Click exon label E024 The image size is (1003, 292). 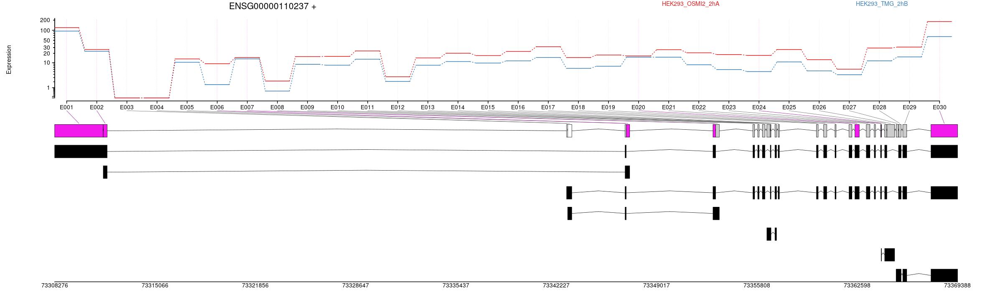[759, 107]
